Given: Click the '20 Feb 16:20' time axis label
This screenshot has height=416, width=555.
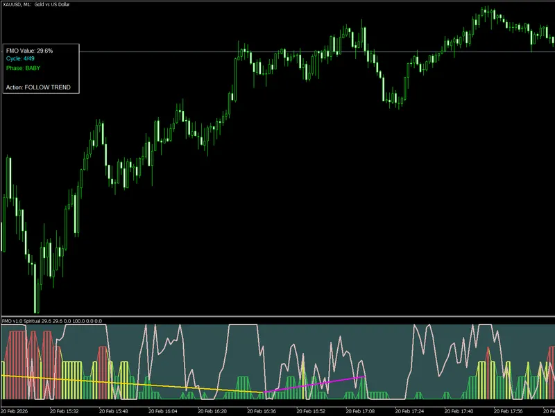Looking at the screenshot, I should click(x=212, y=411).
